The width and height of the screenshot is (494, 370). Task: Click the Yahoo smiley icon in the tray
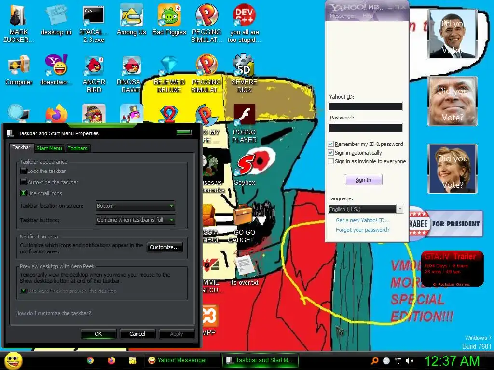click(386, 361)
